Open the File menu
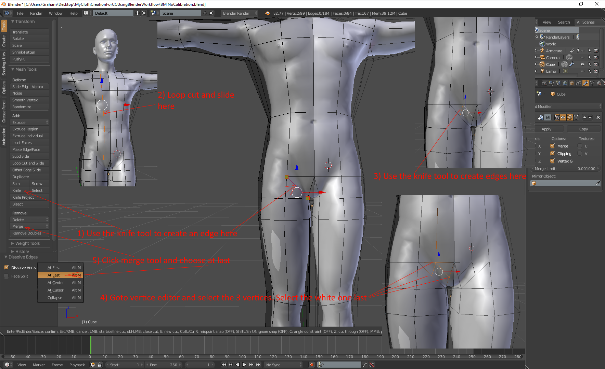605x369 pixels. pyautogui.click(x=20, y=13)
